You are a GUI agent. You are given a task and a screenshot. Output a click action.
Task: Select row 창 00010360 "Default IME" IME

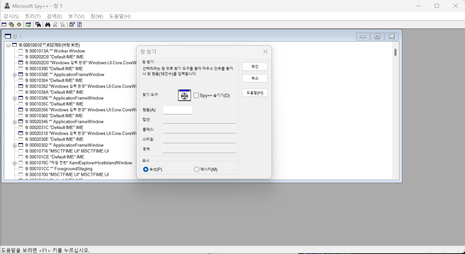[54, 116]
